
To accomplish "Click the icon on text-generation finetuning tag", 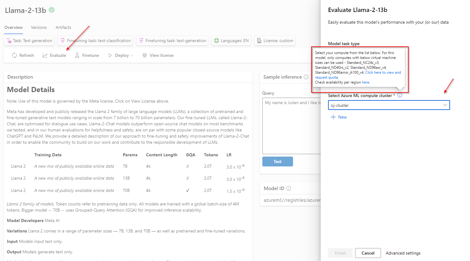I will pyautogui.click(x=141, y=41).
